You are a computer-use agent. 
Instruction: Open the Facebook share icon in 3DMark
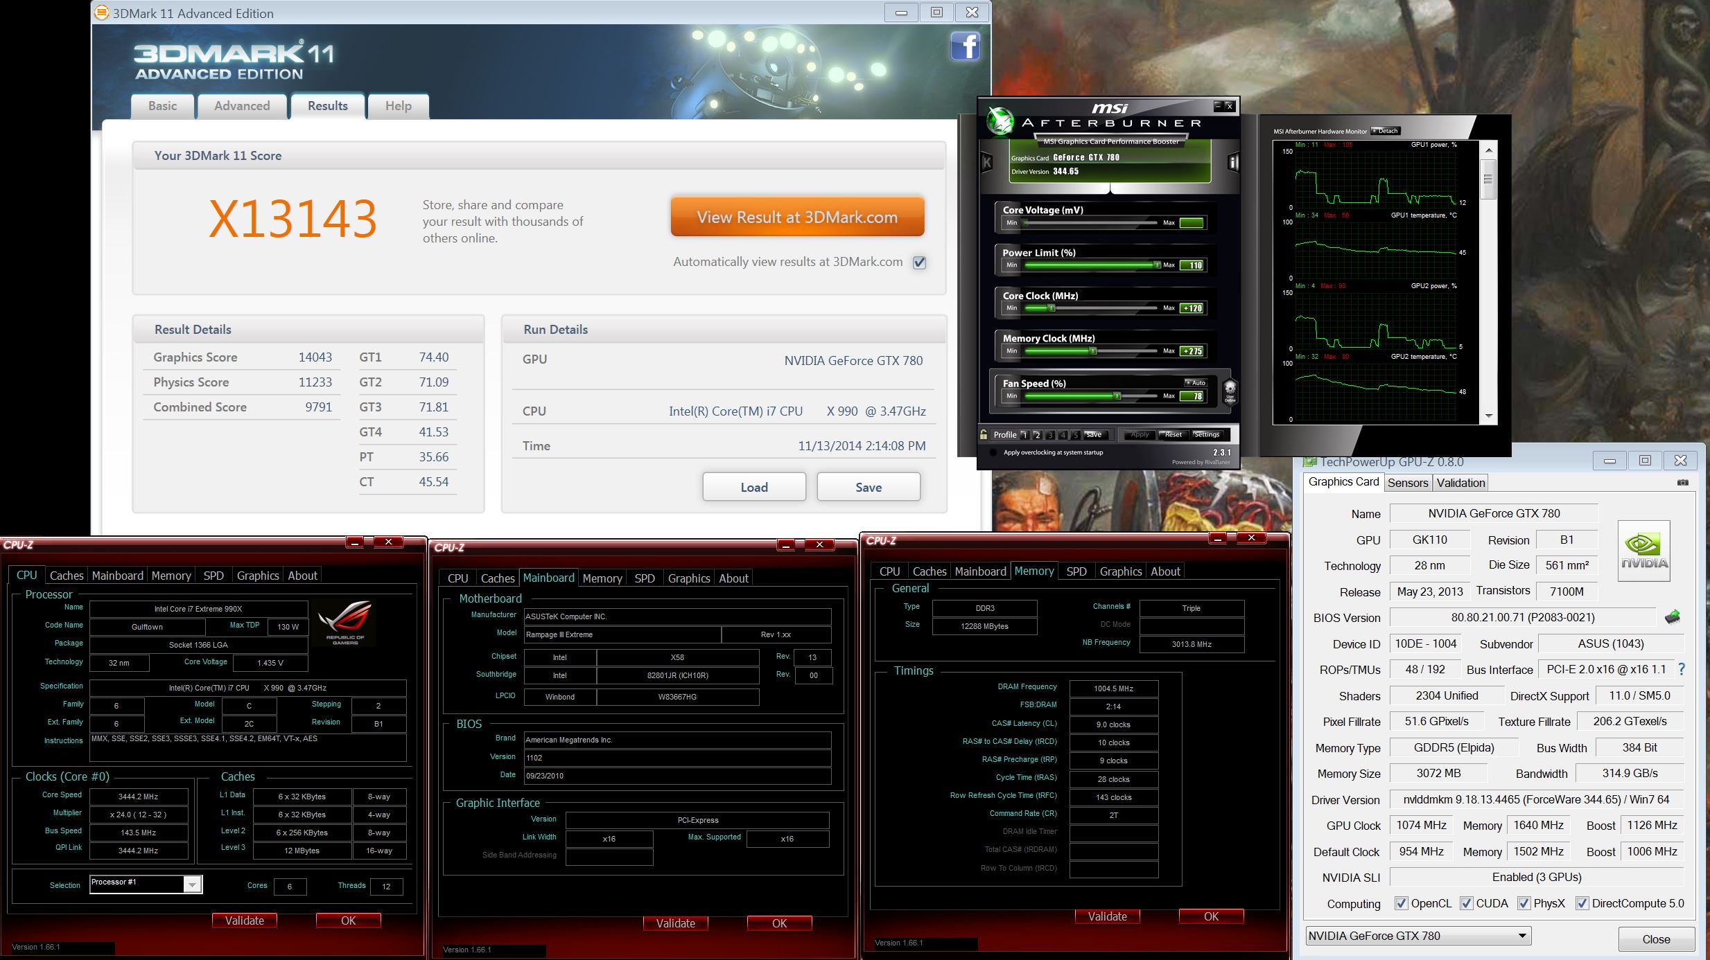click(x=965, y=46)
